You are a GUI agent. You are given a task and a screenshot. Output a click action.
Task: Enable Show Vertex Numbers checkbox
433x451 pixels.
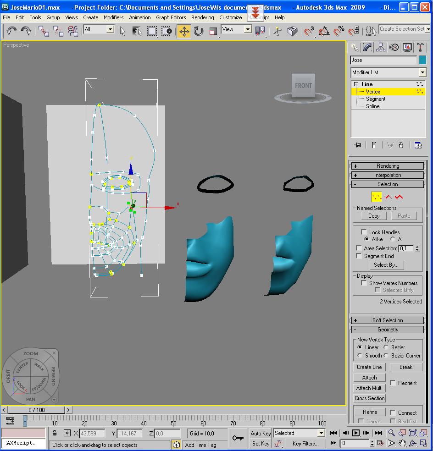[x=364, y=283]
